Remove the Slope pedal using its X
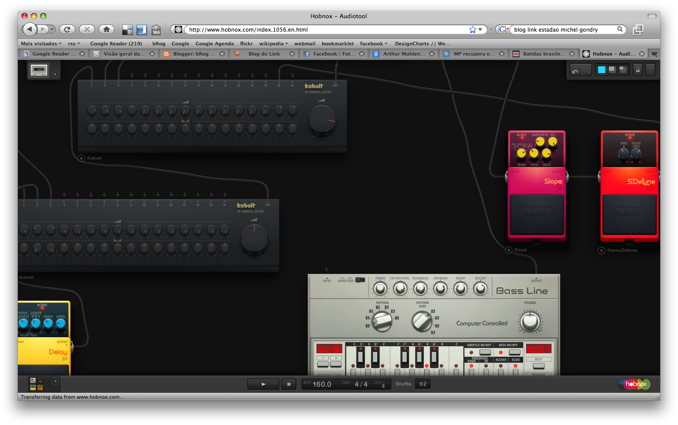Screen dimensions: 678x425 coord(508,250)
